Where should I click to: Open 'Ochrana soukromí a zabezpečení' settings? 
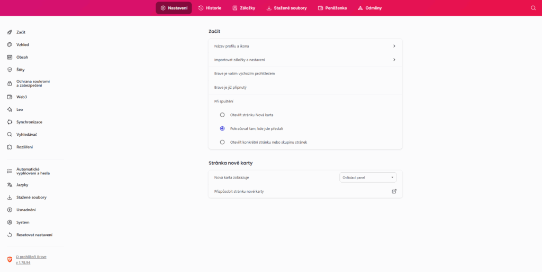click(x=33, y=83)
